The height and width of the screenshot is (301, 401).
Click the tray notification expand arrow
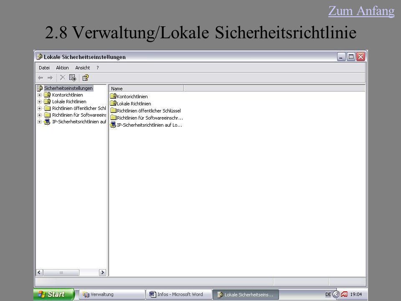[x=336, y=294]
